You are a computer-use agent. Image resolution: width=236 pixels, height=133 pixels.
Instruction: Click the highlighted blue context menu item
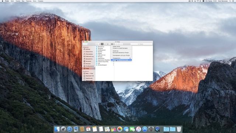click(x=121, y=60)
